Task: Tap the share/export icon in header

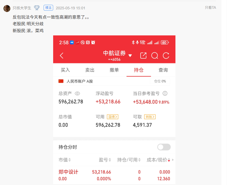Action: pyautogui.click(x=143, y=56)
